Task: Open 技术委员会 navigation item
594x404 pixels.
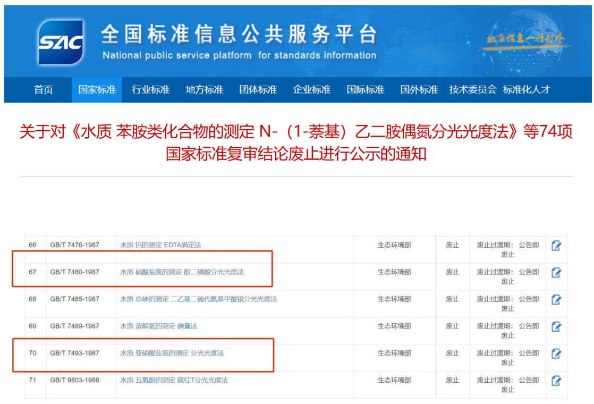Action: 472,90
